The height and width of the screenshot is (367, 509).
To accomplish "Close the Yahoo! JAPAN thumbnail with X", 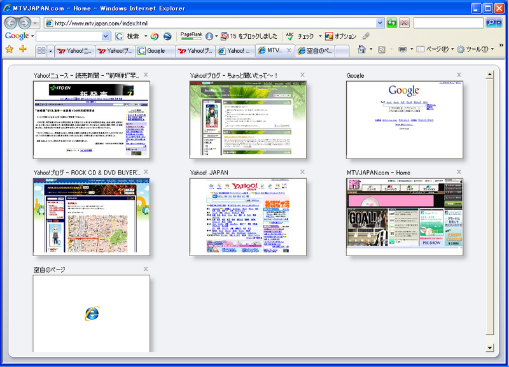I will pos(302,171).
